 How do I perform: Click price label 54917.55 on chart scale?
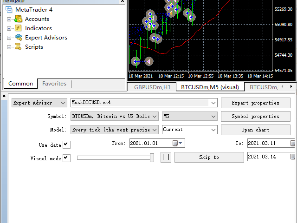click(x=284, y=40)
